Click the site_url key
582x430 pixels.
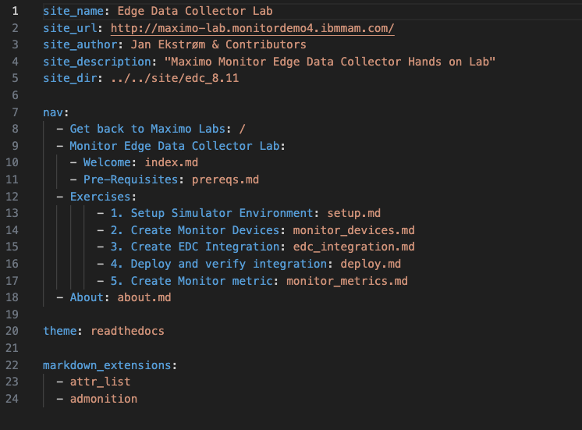[x=69, y=28]
